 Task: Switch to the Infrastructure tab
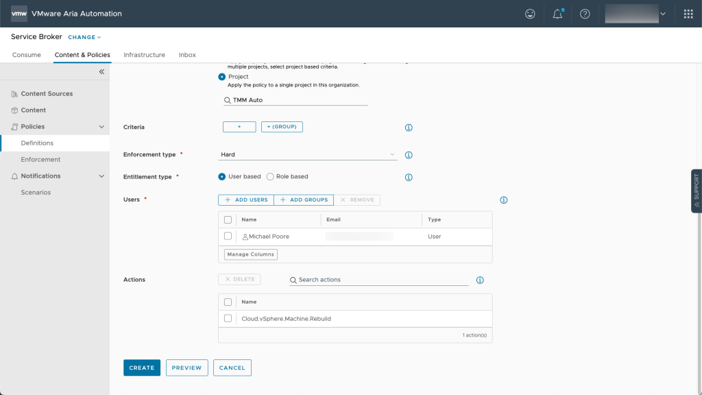click(144, 55)
